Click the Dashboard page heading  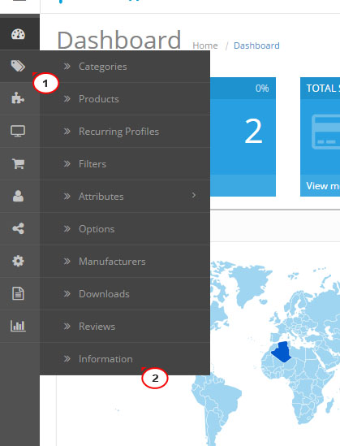(119, 40)
